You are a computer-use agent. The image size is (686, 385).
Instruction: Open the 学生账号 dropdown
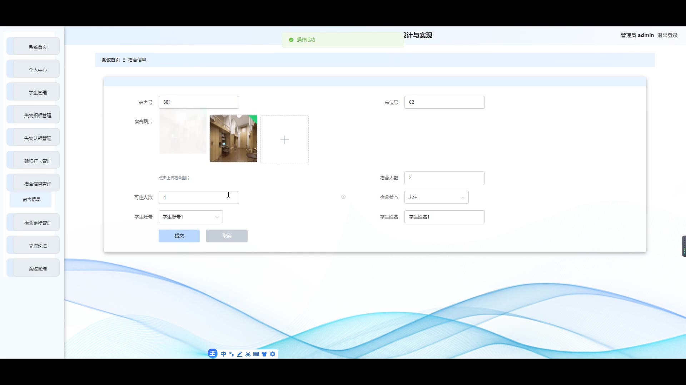(190, 217)
